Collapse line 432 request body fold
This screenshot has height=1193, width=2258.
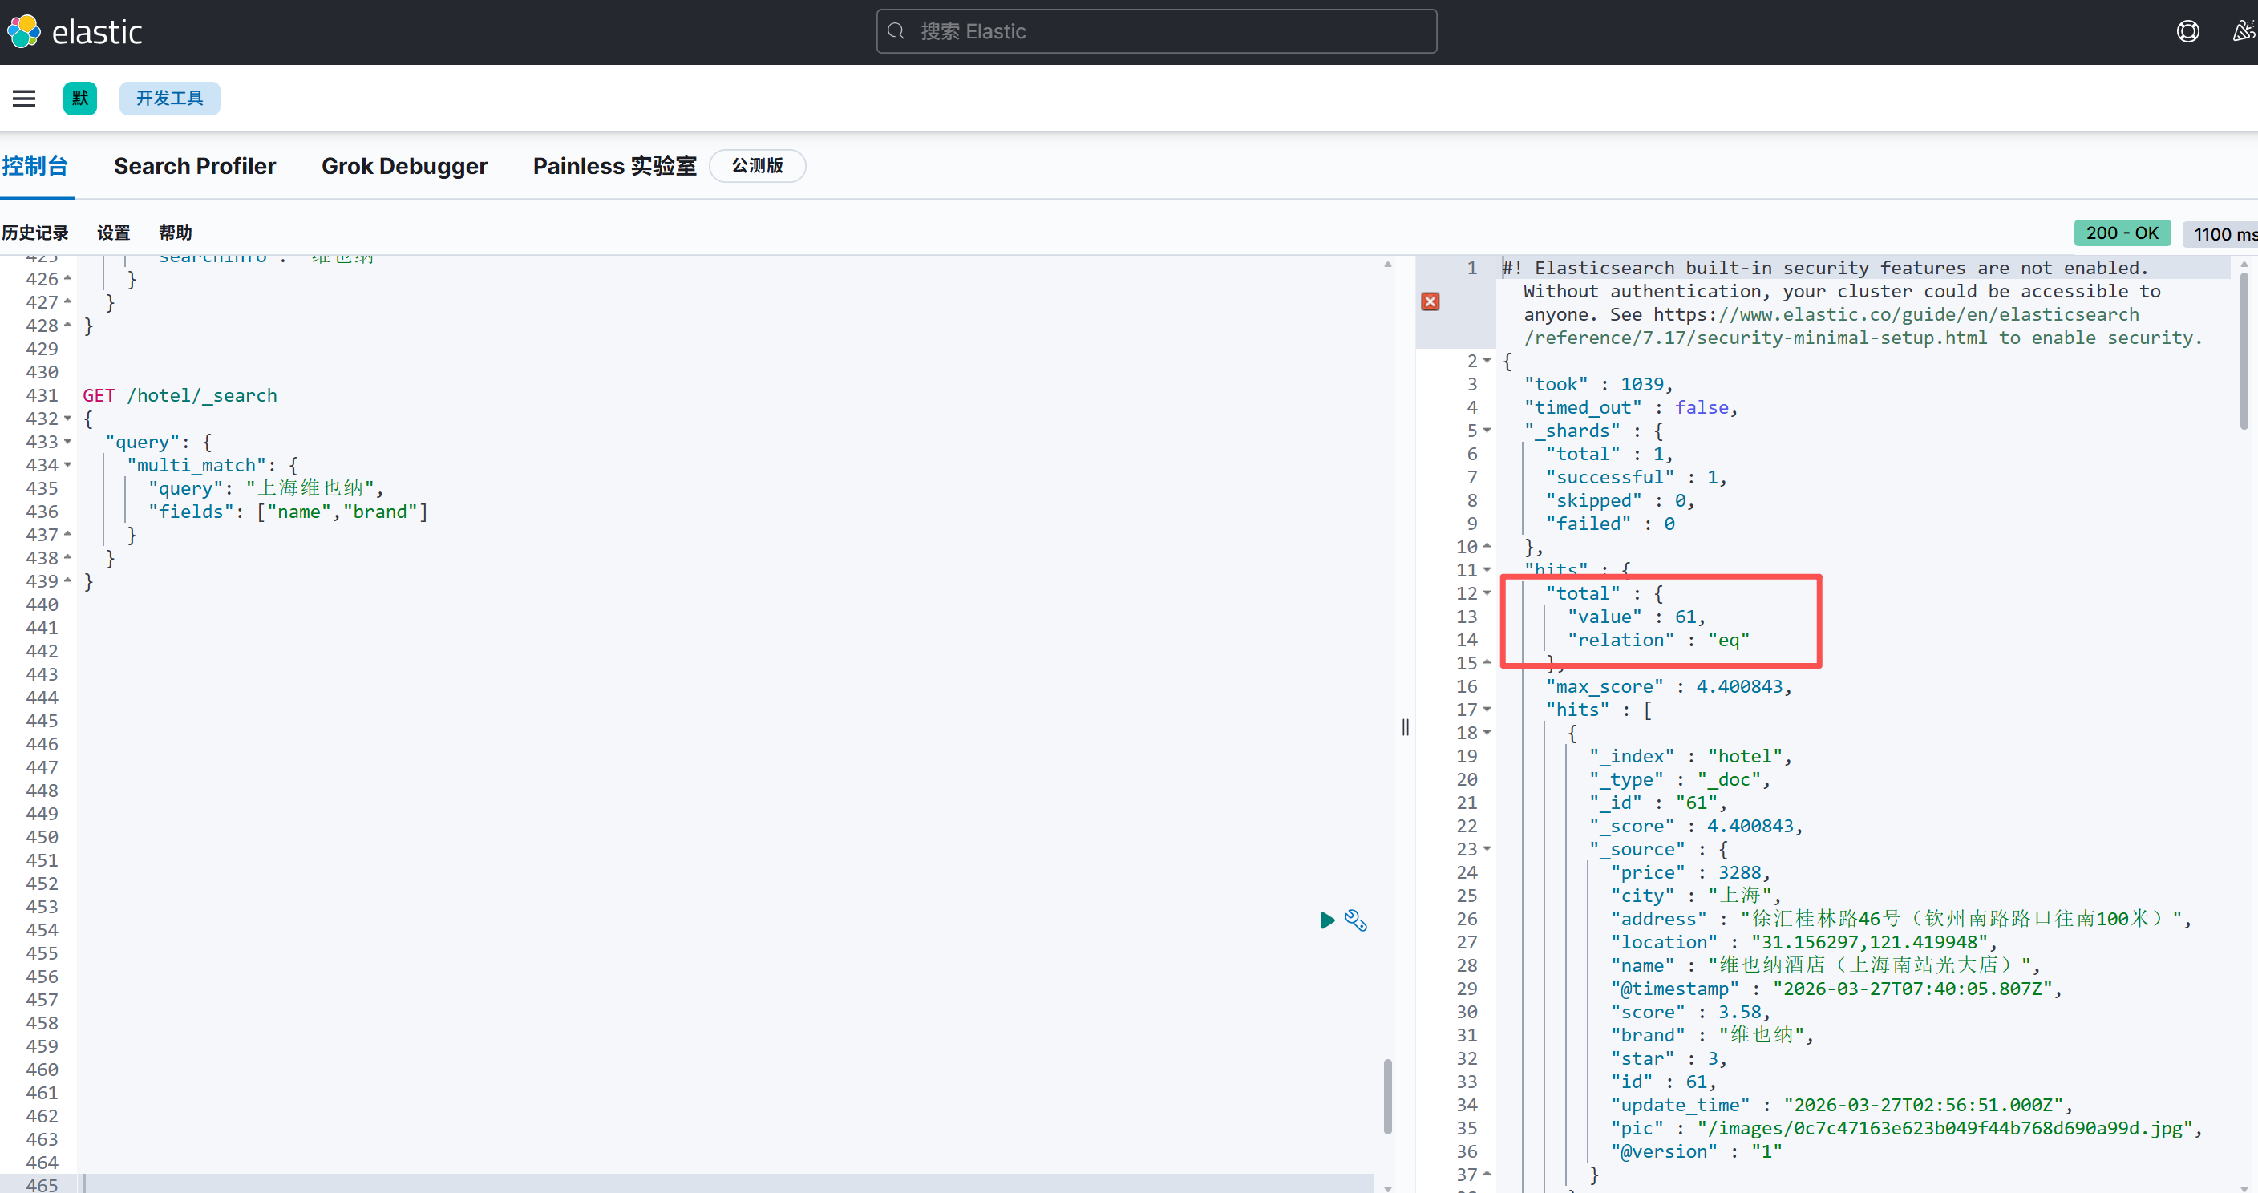pyautogui.click(x=68, y=419)
